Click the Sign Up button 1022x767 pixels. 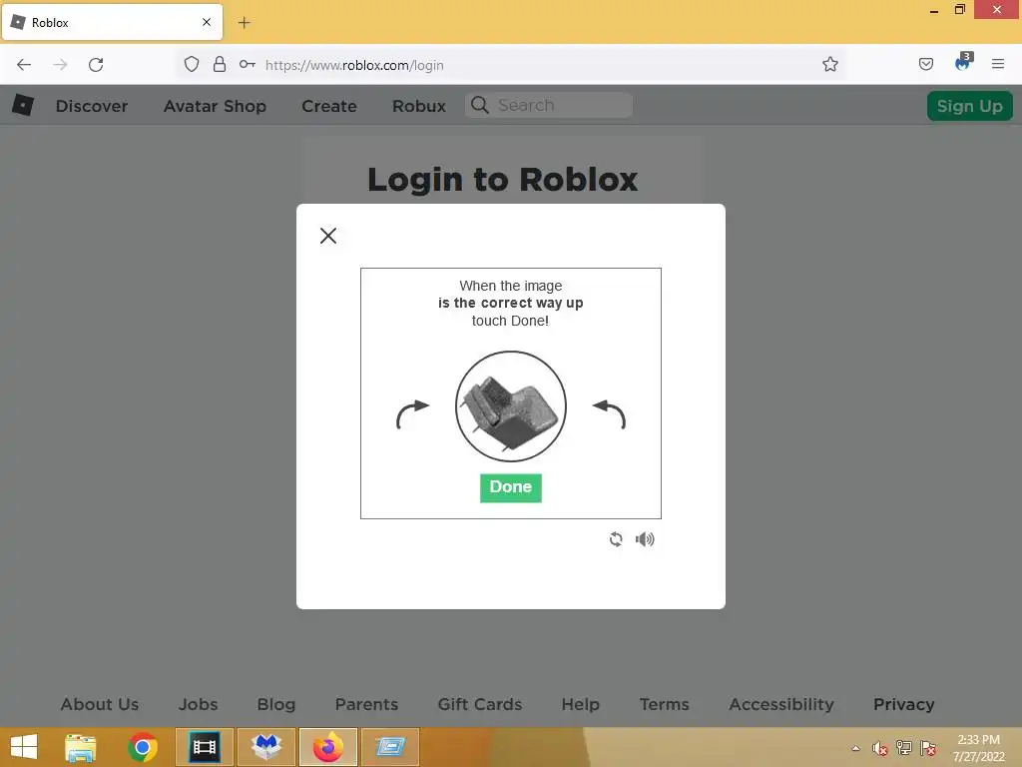pos(970,106)
